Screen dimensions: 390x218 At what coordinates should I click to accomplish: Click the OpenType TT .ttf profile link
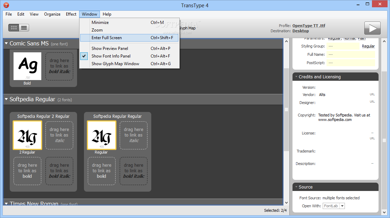click(309, 26)
